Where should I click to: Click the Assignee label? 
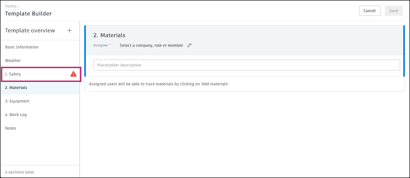[101, 45]
